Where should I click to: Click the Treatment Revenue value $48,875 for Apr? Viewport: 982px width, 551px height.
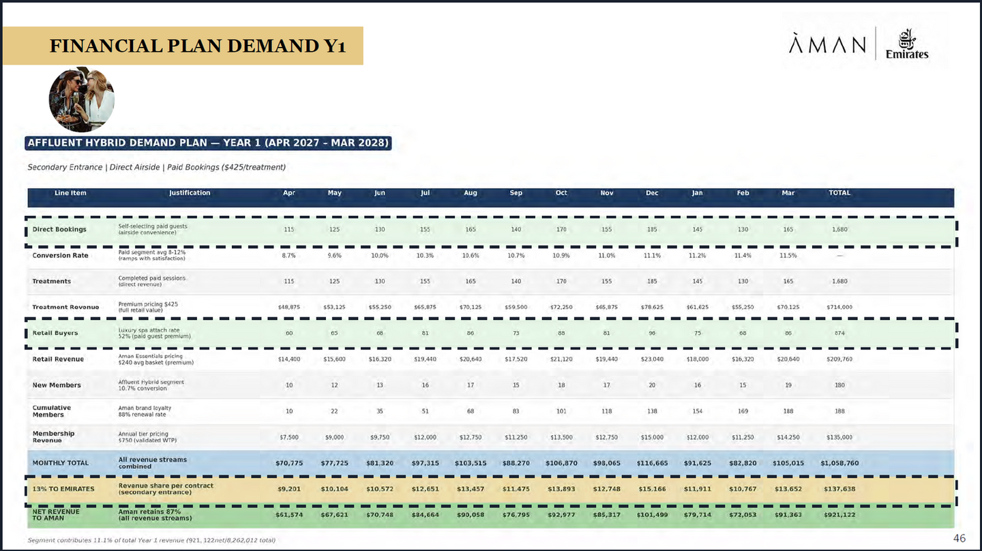(x=289, y=307)
